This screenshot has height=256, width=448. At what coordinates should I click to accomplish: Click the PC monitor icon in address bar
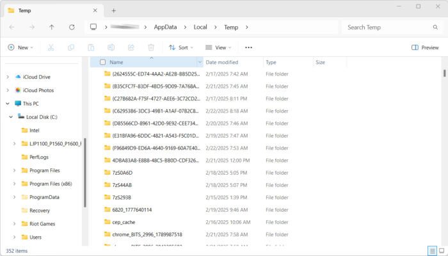click(93, 27)
